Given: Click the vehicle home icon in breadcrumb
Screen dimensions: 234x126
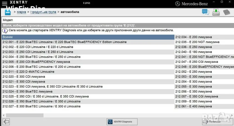Looking at the screenshot, I should click(8, 12).
